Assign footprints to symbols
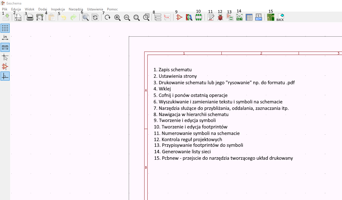342x200 pixels. point(230,17)
